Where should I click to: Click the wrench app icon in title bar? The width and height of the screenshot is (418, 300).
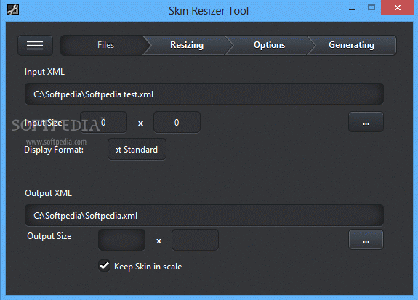point(13,10)
